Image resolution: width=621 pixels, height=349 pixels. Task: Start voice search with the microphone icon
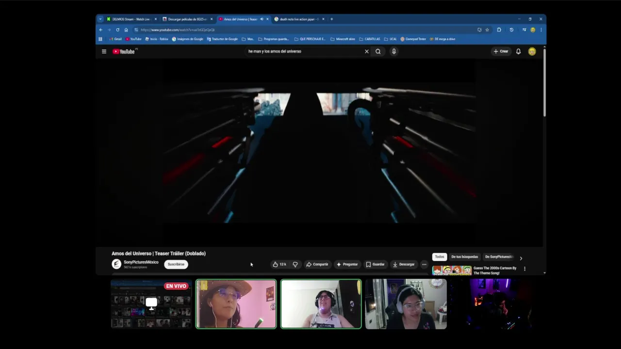tap(394, 51)
